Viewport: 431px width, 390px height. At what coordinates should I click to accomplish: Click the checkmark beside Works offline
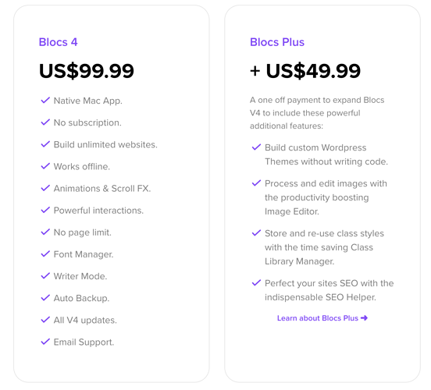[45, 166]
